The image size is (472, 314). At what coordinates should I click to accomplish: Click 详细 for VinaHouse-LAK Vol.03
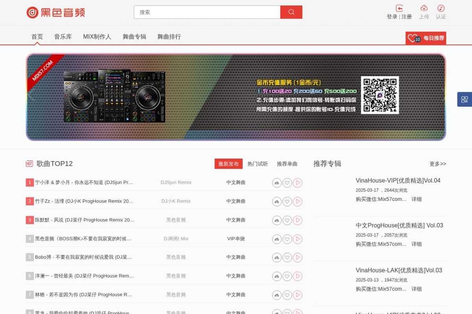click(x=417, y=289)
